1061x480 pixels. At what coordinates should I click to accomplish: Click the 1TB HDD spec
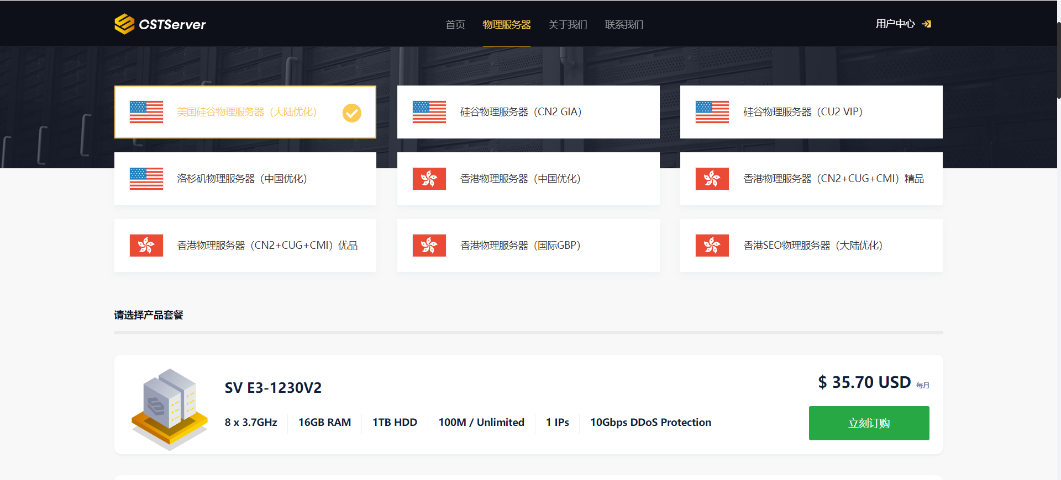(x=395, y=423)
